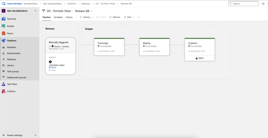Screen dimensions: 268x138
Task: Collapse the sidebar with the double chevron
Action: click(36, 135)
